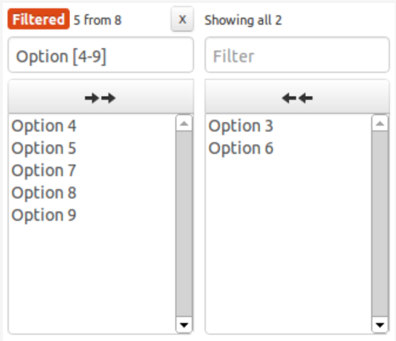396x341 pixels.
Task: Click the Showing all 2 label
Action: [x=243, y=20]
